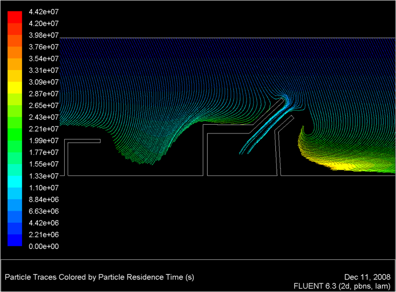
Task: Click the red top color legend band
Action: (x=15, y=17)
